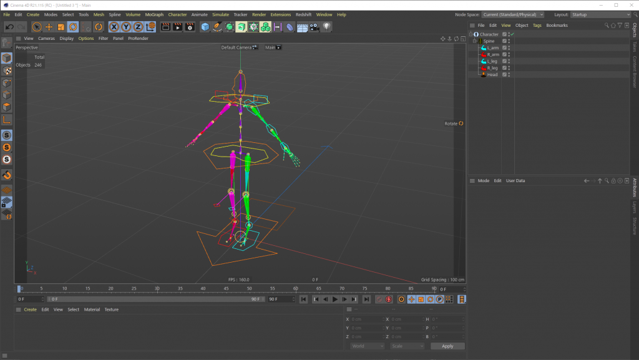Viewport: 639px width, 360px height.
Task: Select the Live Selection tool
Action: click(37, 27)
